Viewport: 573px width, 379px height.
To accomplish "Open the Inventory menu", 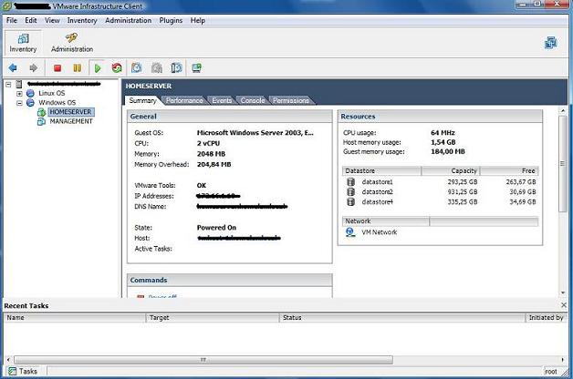I will pyautogui.click(x=82, y=20).
